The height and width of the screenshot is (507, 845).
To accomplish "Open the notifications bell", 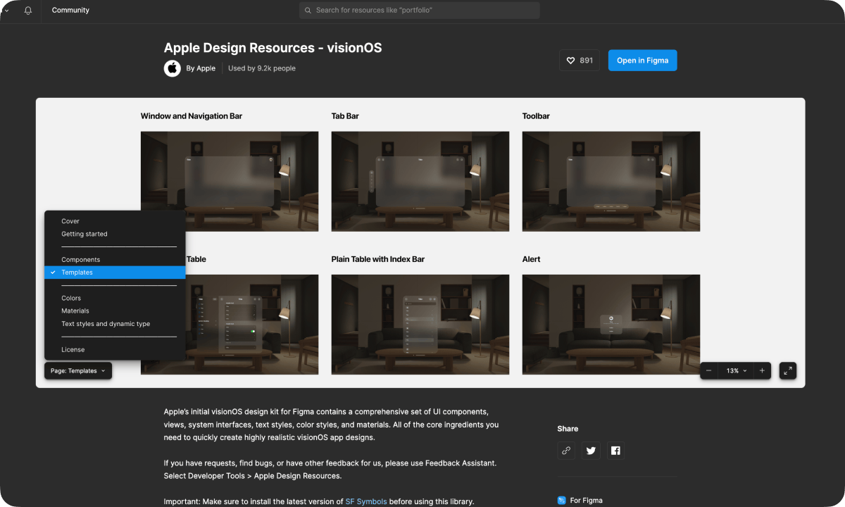I will coord(28,11).
